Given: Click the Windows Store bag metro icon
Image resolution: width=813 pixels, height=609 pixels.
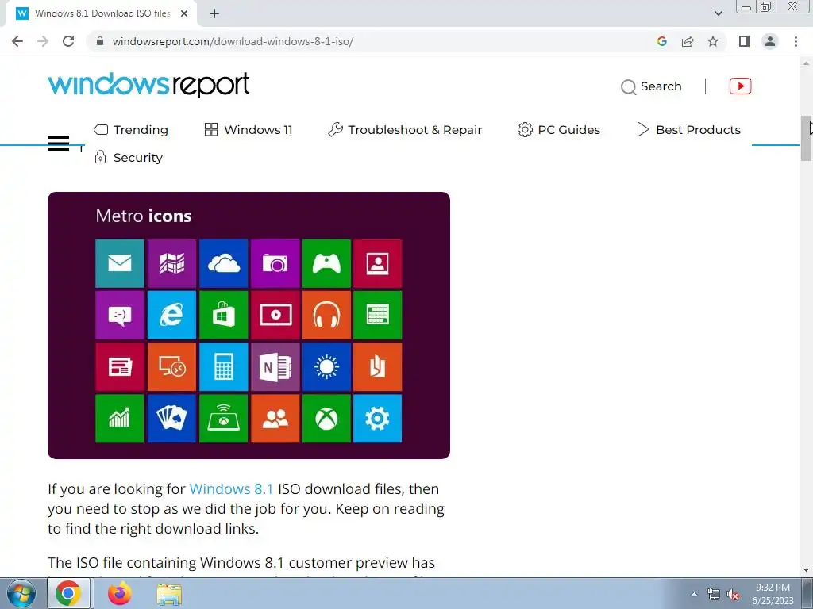Looking at the screenshot, I should tap(223, 315).
